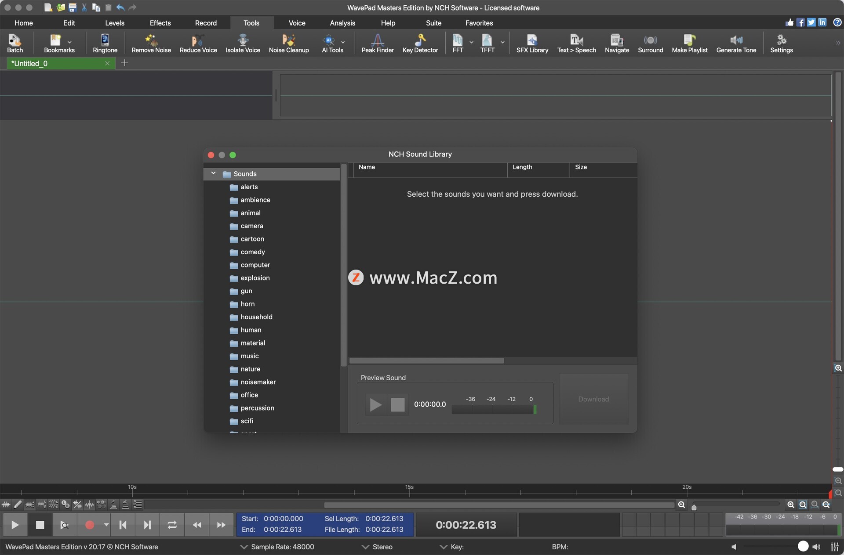Open the Text > Speech tool
The width and height of the screenshot is (844, 555).
tap(576, 43)
